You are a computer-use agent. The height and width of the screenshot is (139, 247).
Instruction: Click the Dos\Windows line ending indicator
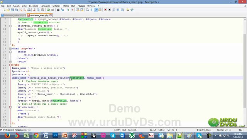(x=204, y=130)
